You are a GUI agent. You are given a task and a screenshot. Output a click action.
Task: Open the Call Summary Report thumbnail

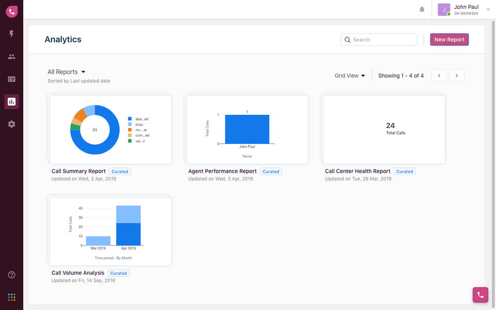[x=110, y=129]
